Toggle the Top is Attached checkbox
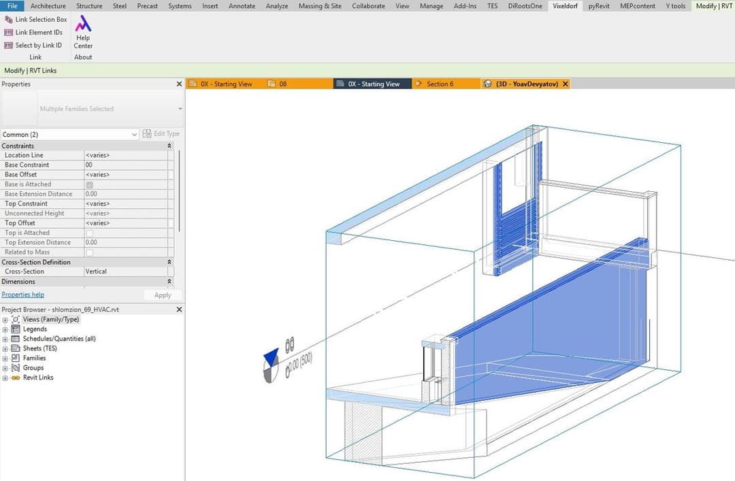 point(90,233)
